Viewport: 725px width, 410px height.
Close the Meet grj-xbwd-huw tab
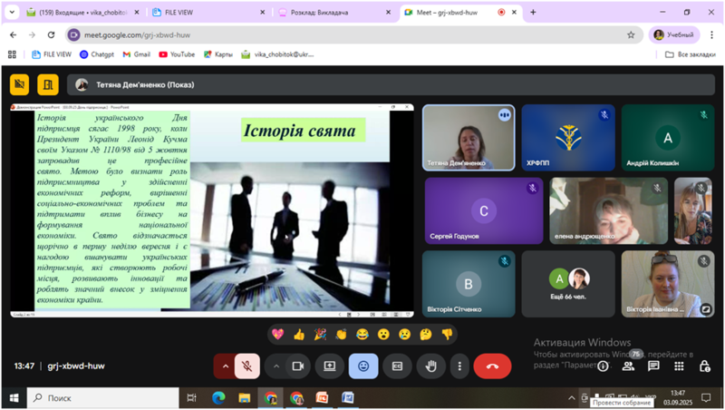pyautogui.click(x=514, y=13)
